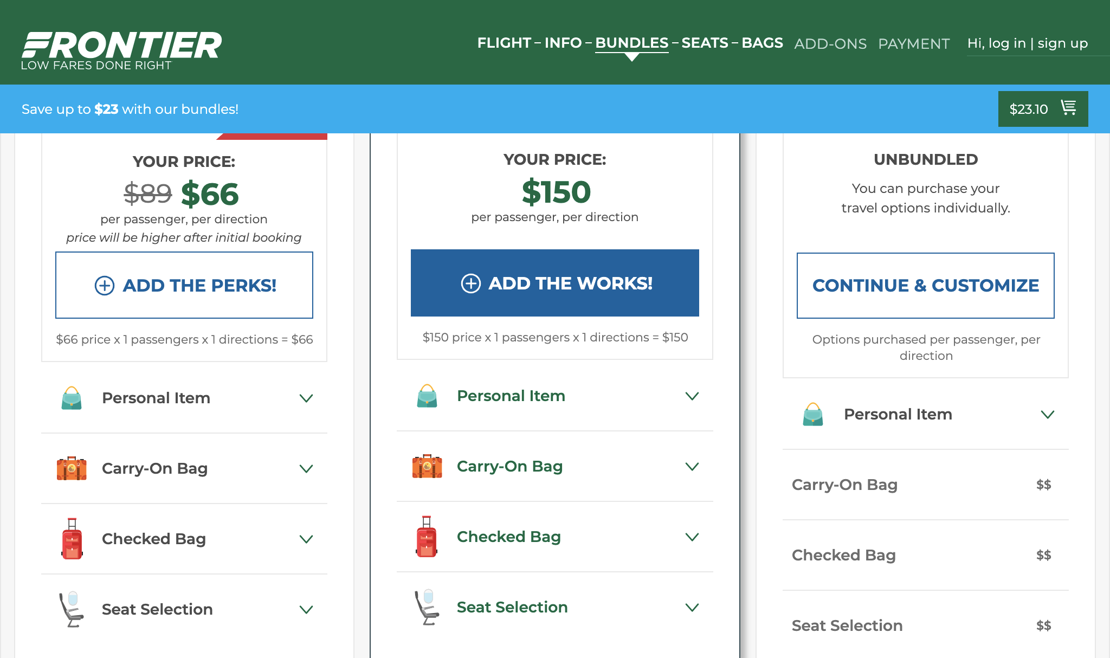Open the shopping cart showing $23.10
This screenshot has height=658, width=1110.
click(x=1043, y=109)
